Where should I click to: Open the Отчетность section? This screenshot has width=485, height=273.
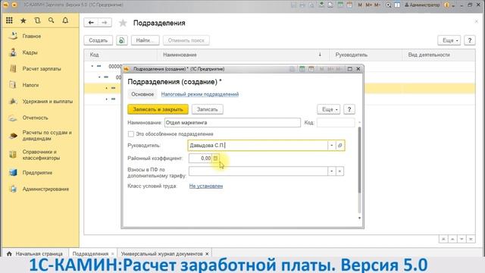35,118
